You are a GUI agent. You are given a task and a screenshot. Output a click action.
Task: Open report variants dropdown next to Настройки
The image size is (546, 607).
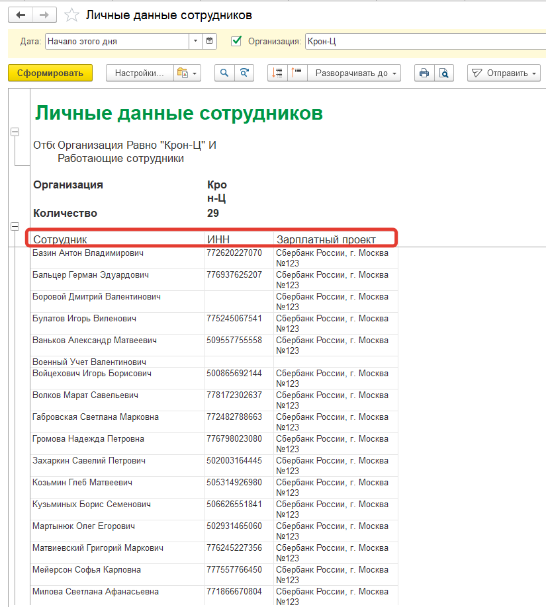click(x=187, y=73)
